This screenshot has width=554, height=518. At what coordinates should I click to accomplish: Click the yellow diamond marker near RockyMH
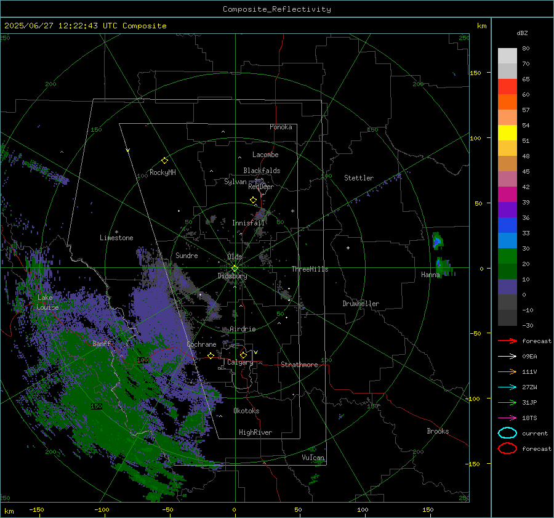(x=164, y=161)
